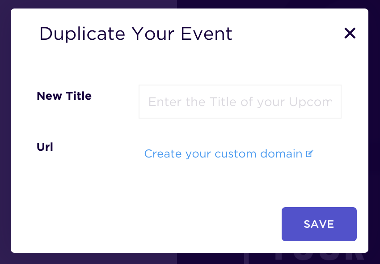Click the word domain in the blue link
The height and width of the screenshot is (264, 380).
[281, 153]
